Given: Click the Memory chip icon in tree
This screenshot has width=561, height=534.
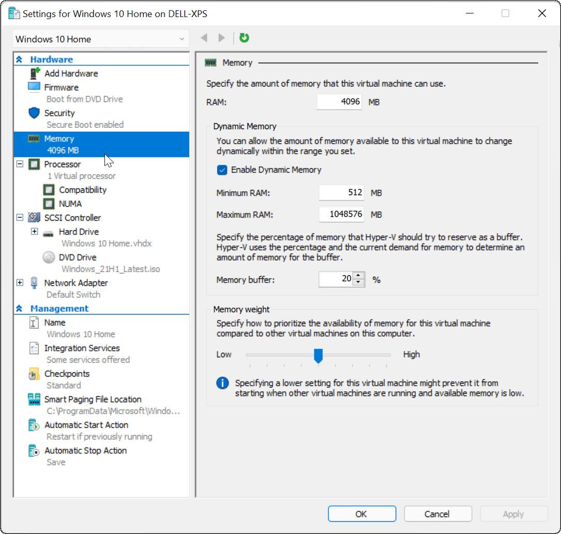Looking at the screenshot, I should (x=34, y=139).
